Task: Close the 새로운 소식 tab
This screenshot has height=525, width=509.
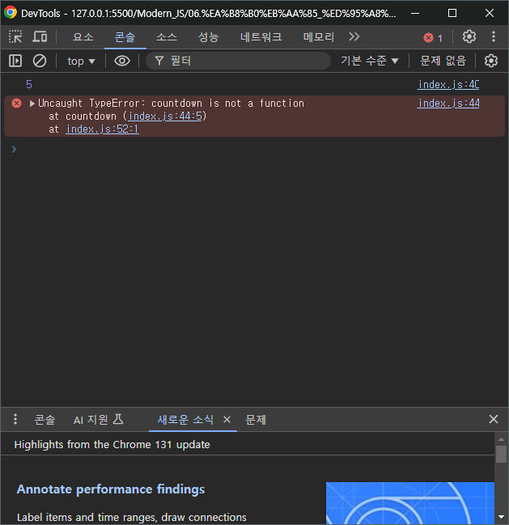Action: point(227,420)
